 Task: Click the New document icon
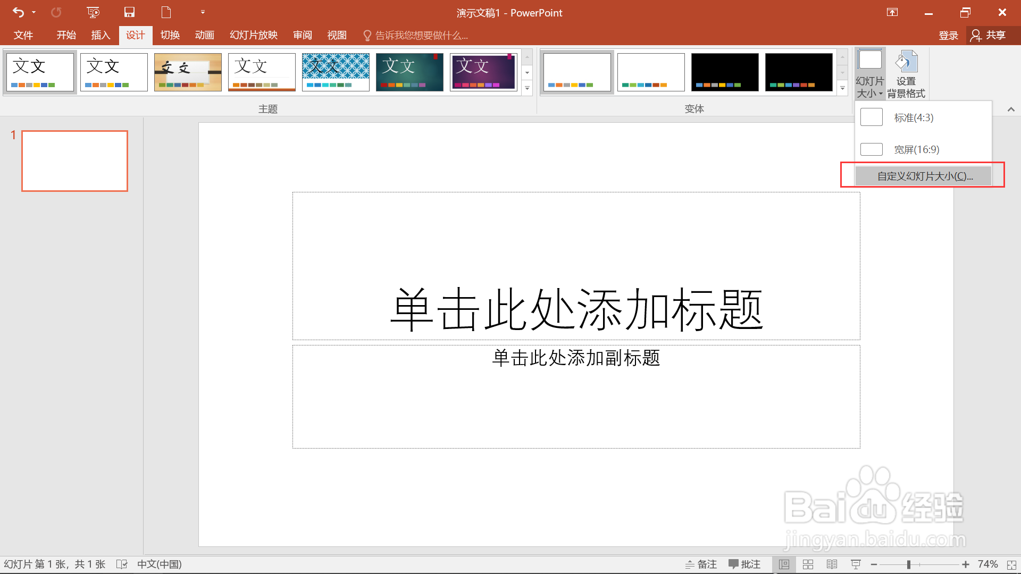tap(166, 12)
